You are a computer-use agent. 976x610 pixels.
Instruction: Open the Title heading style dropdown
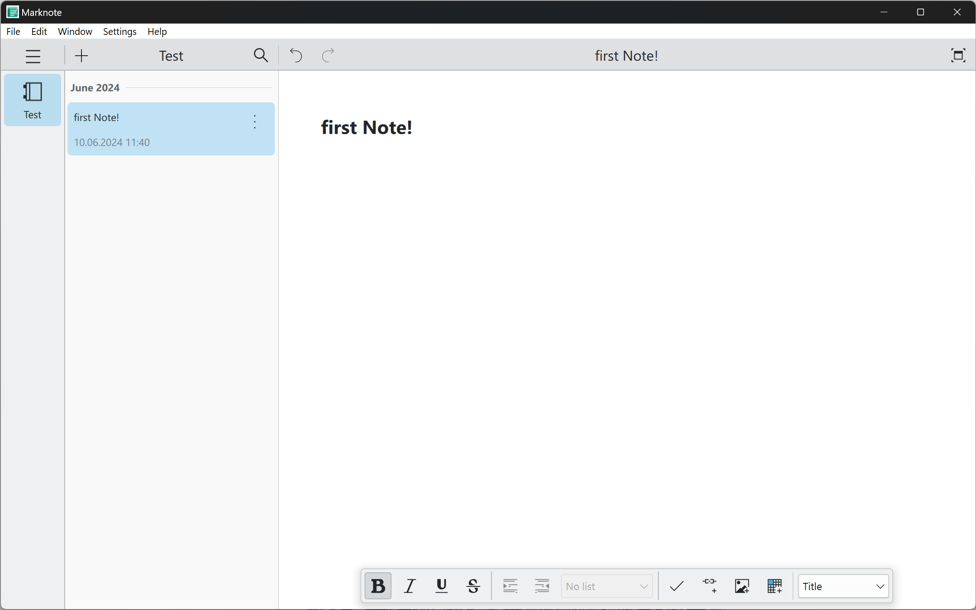coord(843,586)
